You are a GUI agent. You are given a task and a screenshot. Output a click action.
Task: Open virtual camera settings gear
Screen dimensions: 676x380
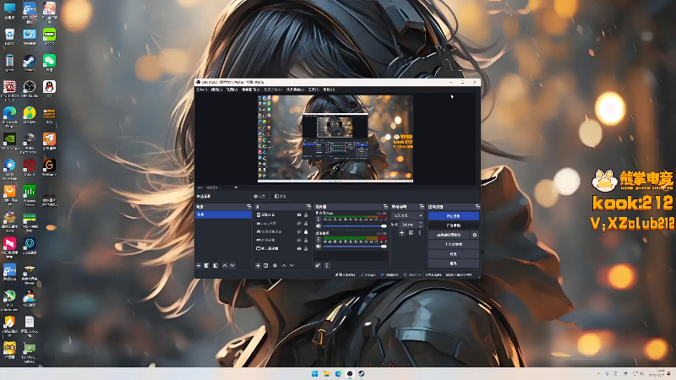[x=475, y=235]
